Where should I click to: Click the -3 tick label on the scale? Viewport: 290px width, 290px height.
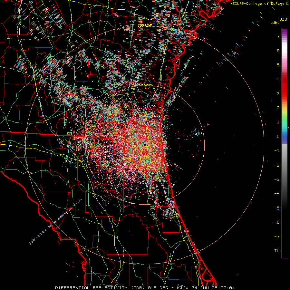click(277, 179)
